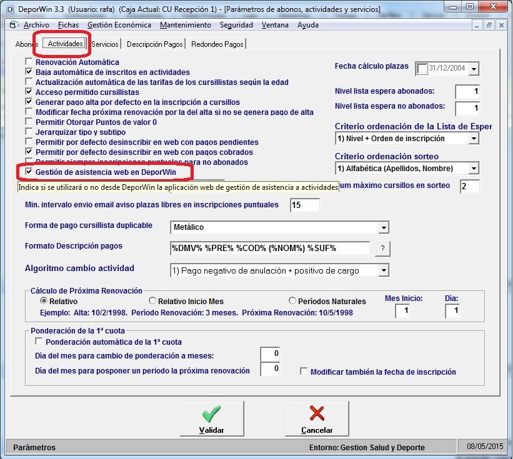Image resolution: width=513 pixels, height=459 pixels.
Task: Open the Ventana menu
Action: pyautogui.click(x=275, y=25)
